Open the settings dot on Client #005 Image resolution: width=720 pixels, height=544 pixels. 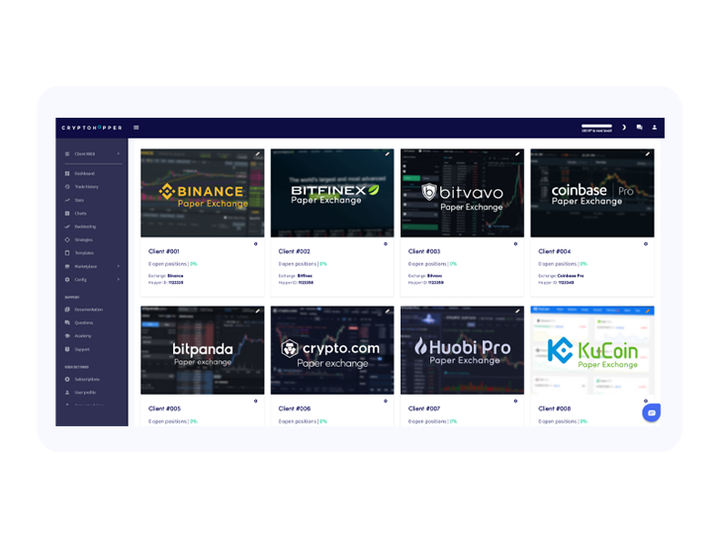(x=256, y=401)
